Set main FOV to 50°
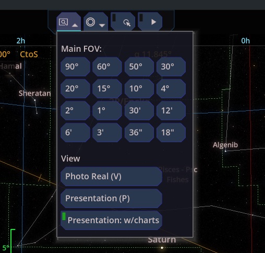Image resolution: width=265 pixels, height=253 pixels. coord(139,66)
